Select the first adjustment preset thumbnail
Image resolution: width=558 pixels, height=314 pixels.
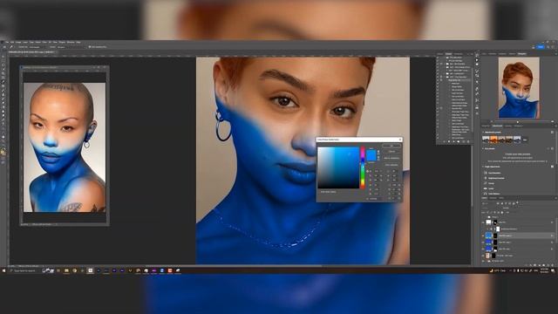point(486,140)
